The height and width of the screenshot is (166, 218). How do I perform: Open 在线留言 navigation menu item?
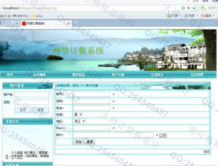(x=157, y=75)
